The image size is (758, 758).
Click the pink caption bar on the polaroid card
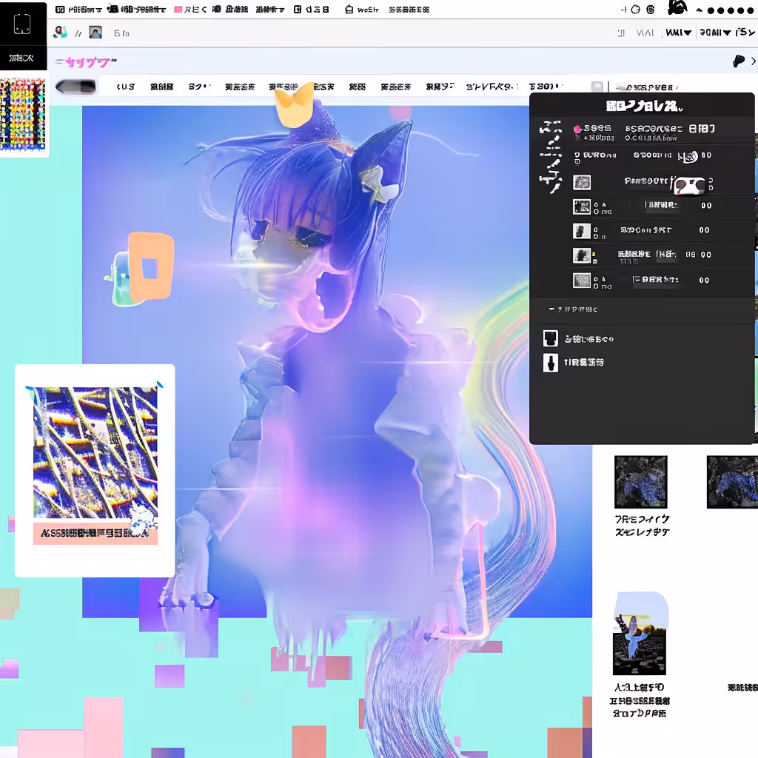point(95,533)
